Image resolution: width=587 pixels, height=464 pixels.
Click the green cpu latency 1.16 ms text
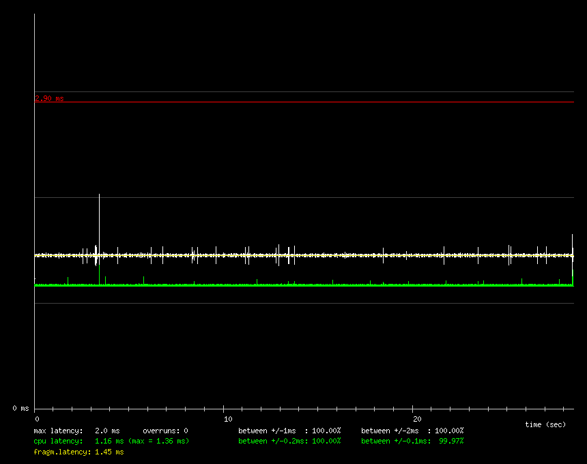click(78, 441)
